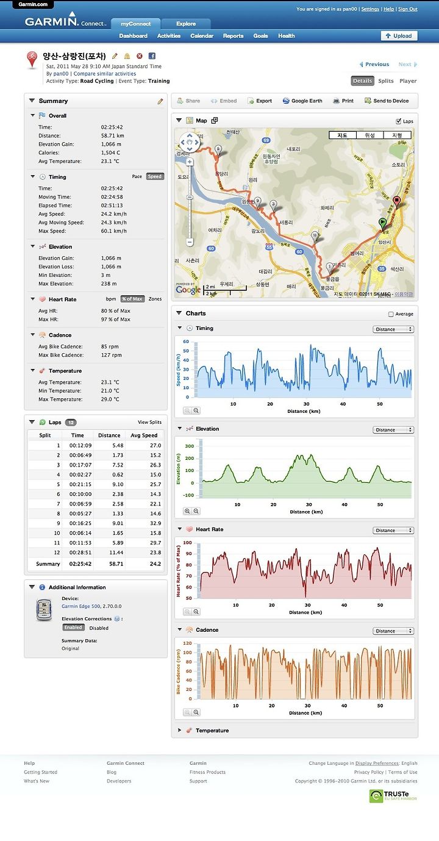Zoom in on the Elevation chart
The width and height of the screenshot is (439, 841).
click(x=187, y=512)
